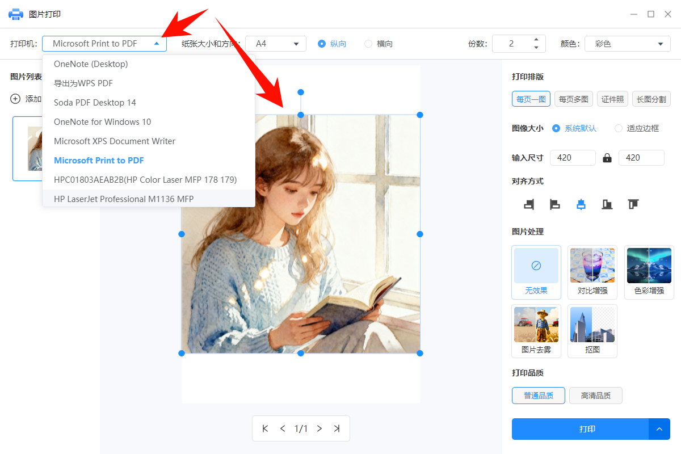Click the left alignment icon
This screenshot has width=681, height=454.
pos(554,204)
